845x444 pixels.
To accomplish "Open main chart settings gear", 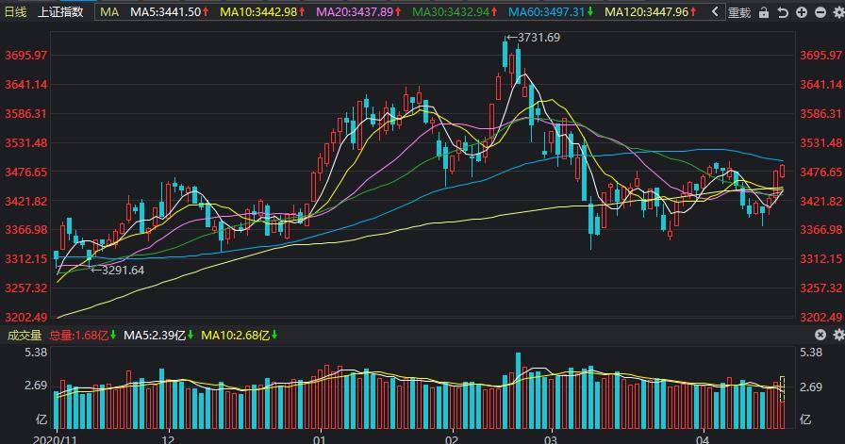I will click(x=836, y=12).
